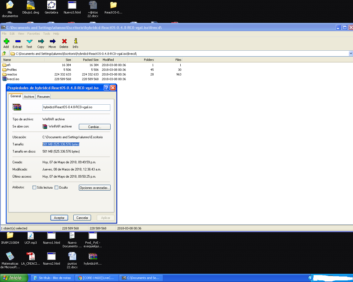Open the address bar dropdown arrow
Viewport: 353px width, 282px height.
tap(351, 53)
